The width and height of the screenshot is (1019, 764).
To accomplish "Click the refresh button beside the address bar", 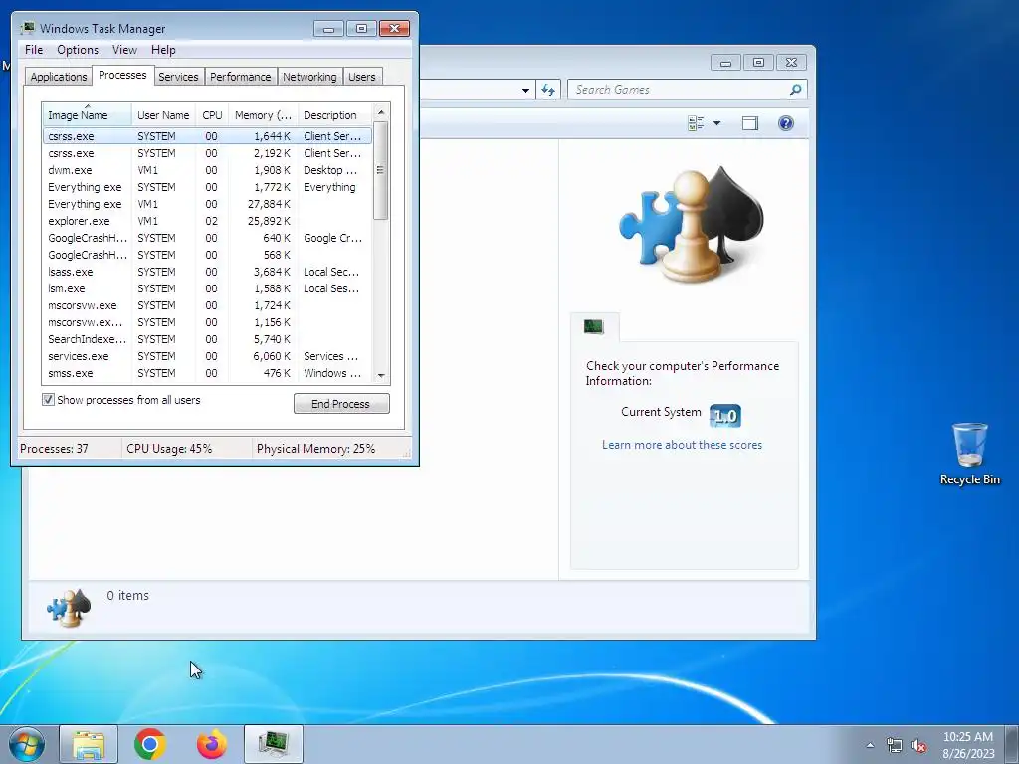I will point(548,90).
